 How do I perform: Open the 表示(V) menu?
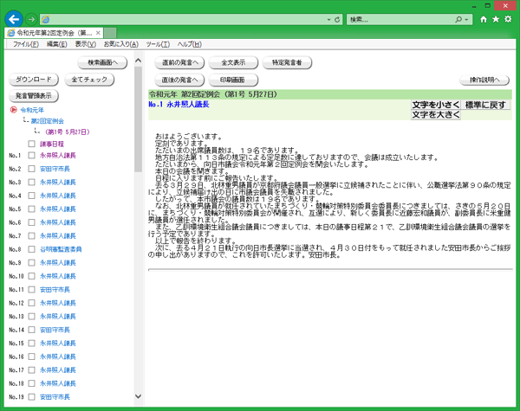(x=86, y=44)
